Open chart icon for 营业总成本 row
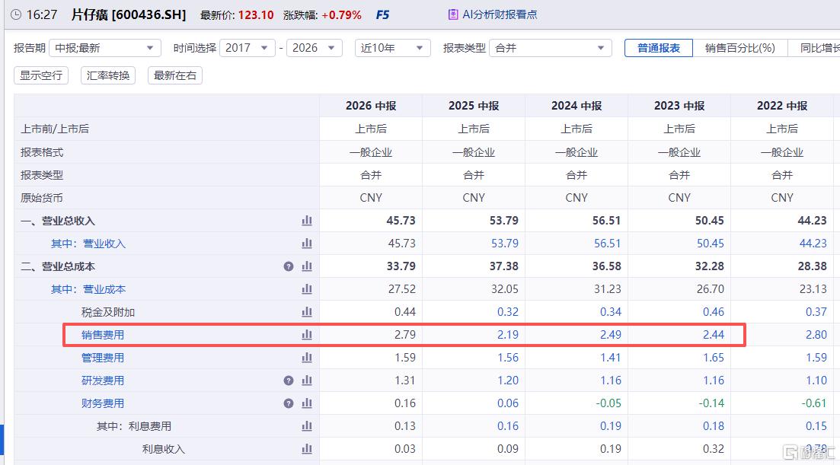 pyautogui.click(x=307, y=266)
